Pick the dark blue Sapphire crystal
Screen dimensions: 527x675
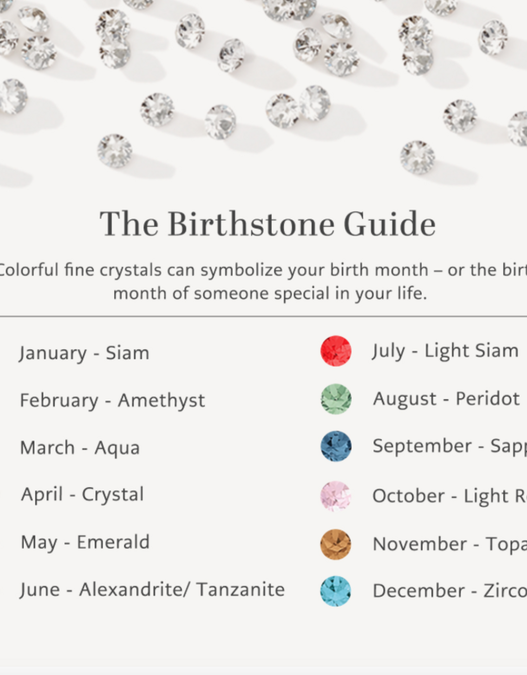pyautogui.click(x=336, y=446)
